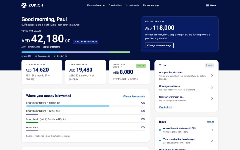This screenshot has height=150, width=240.
Task: Click the Growth 19% legend dot
Action: [x=55, y=56]
